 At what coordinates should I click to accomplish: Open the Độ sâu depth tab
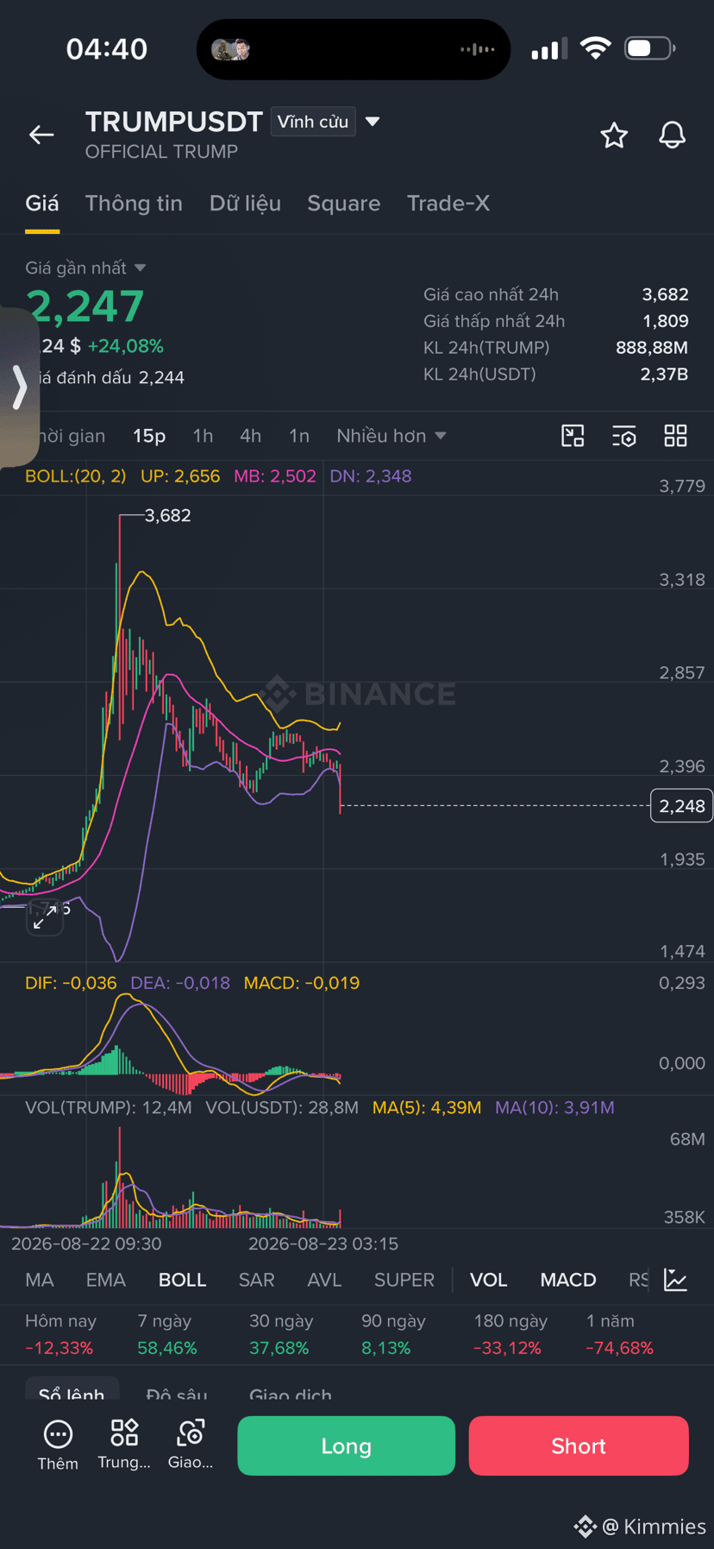[x=177, y=1394]
